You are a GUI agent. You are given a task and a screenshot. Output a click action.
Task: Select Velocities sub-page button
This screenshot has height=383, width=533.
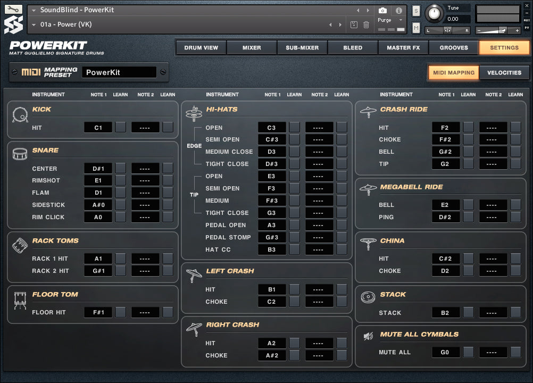[504, 72]
